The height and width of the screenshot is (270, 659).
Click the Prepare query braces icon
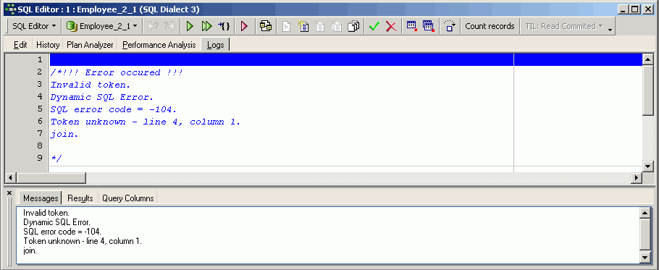tap(224, 27)
